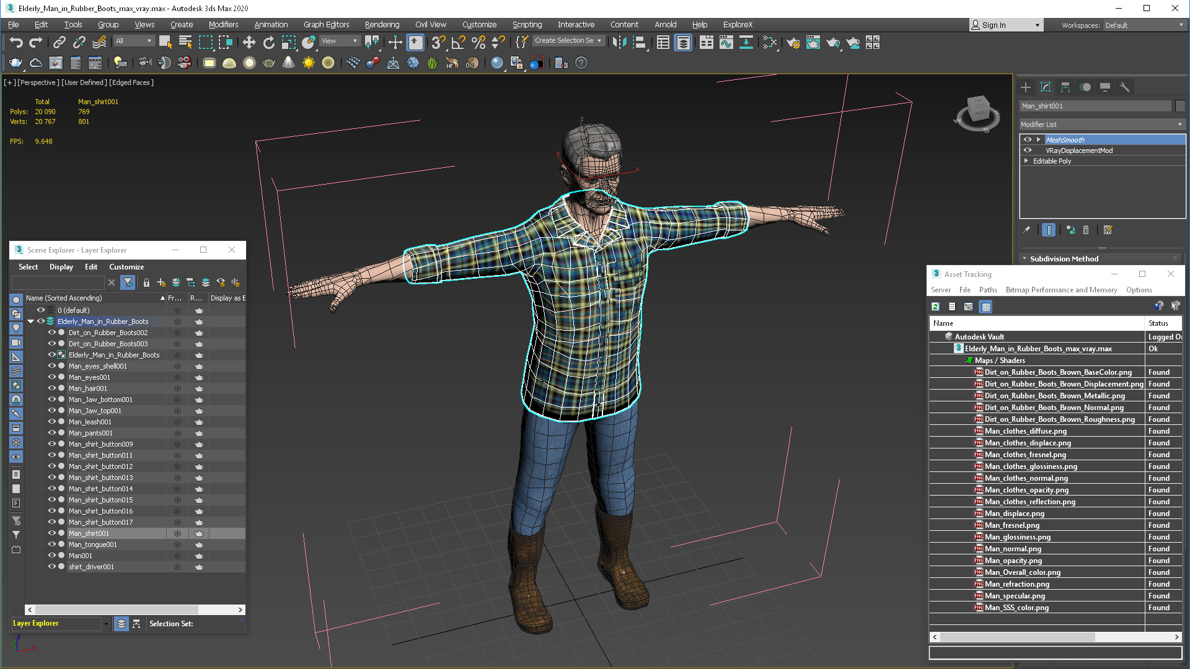Click the object name field Man_shirt001
The width and height of the screenshot is (1190, 669).
(x=1095, y=106)
